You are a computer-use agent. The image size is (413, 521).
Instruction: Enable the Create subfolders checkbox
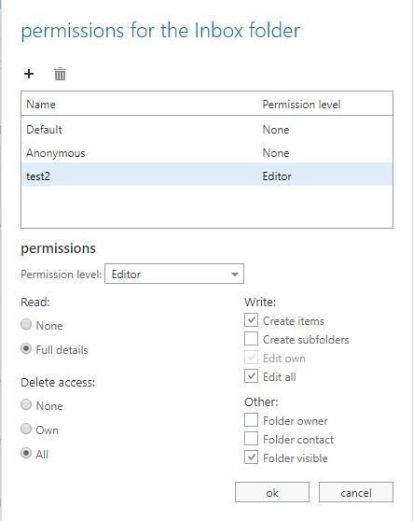point(251,339)
